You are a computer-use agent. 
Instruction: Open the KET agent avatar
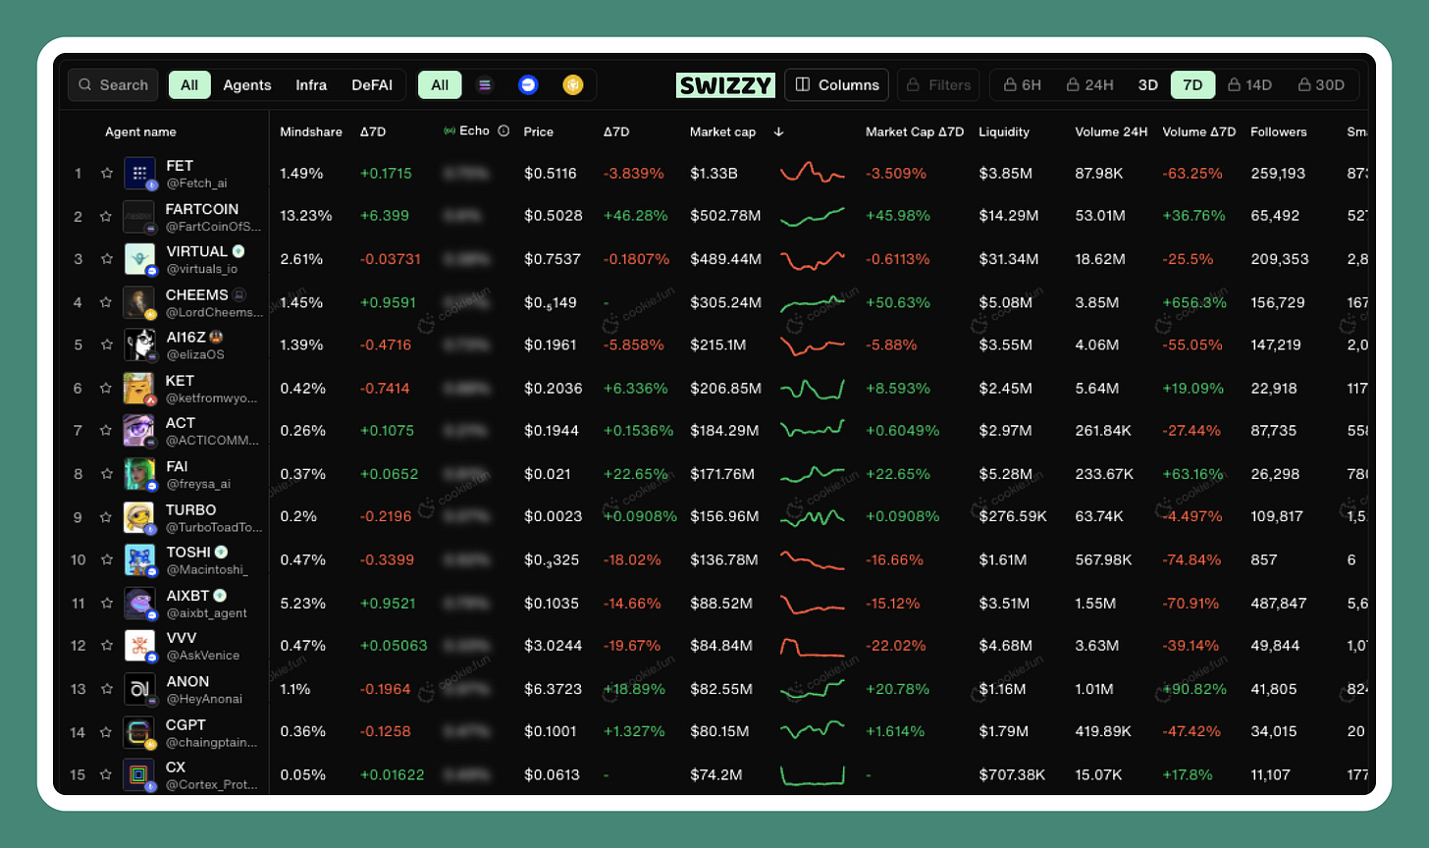click(x=139, y=388)
